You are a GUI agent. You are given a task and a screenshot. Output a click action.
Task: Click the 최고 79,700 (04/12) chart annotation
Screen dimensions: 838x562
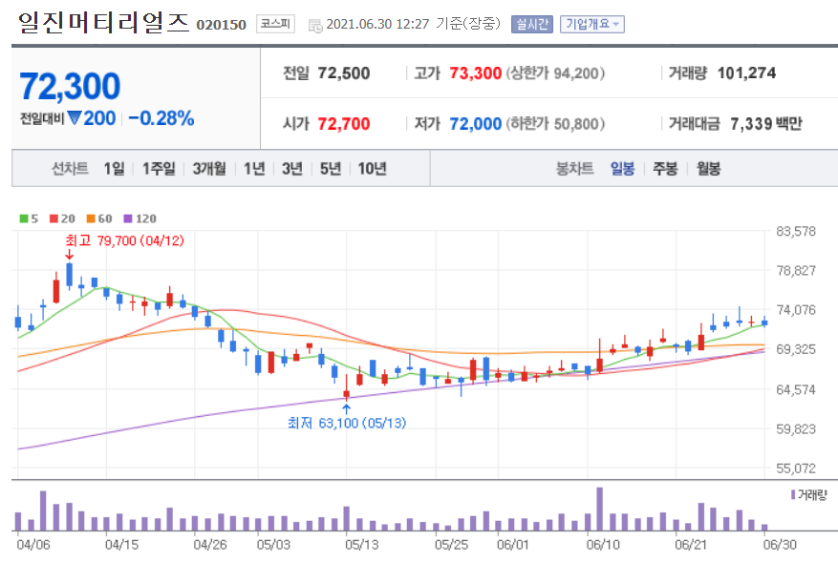(124, 240)
